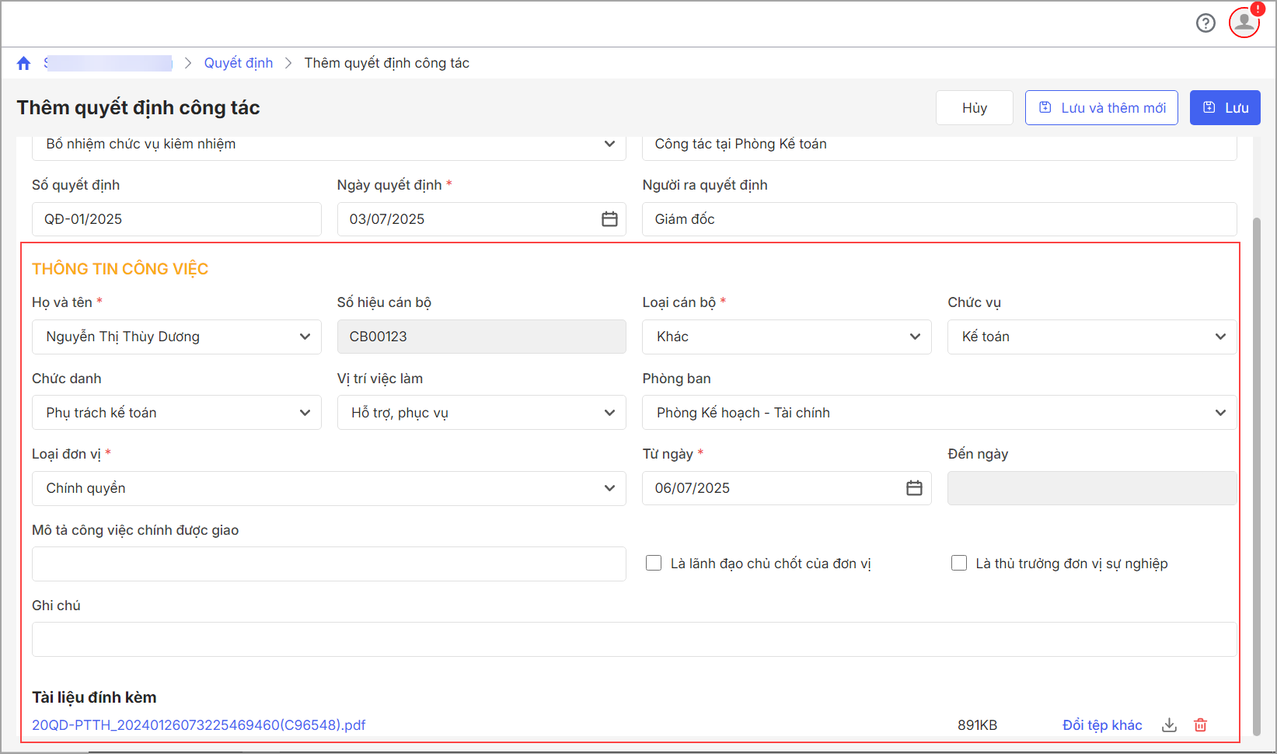Download the attached PDF file
This screenshot has width=1277, height=754.
click(1169, 725)
